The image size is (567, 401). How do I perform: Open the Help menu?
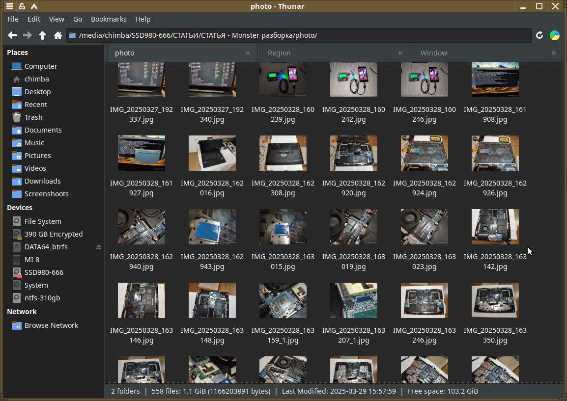pos(143,19)
